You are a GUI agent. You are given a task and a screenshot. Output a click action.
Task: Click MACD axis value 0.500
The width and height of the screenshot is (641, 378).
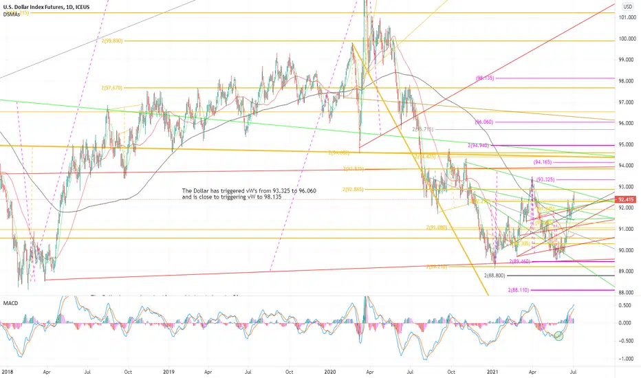click(x=624, y=305)
